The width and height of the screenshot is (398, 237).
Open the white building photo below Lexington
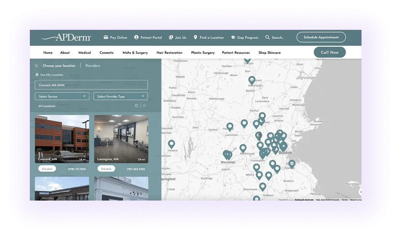[121, 189]
